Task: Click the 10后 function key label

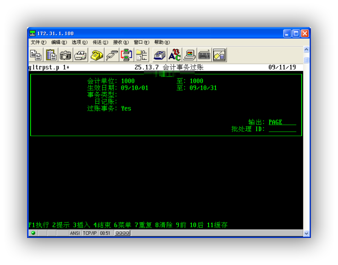Action: [x=197, y=225]
